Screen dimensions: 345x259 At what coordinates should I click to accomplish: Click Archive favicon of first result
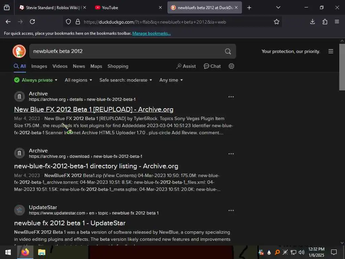click(20, 96)
